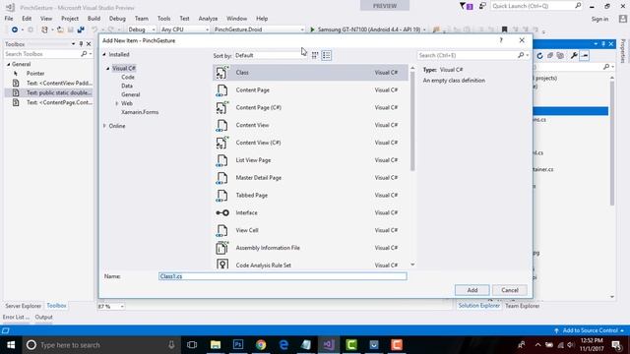The height and width of the screenshot is (354, 630).
Task: Click the Name field containing Class1.cs
Action: 283,276
